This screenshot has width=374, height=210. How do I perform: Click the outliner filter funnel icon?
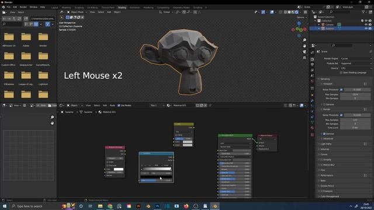pyautogui.click(x=363, y=12)
